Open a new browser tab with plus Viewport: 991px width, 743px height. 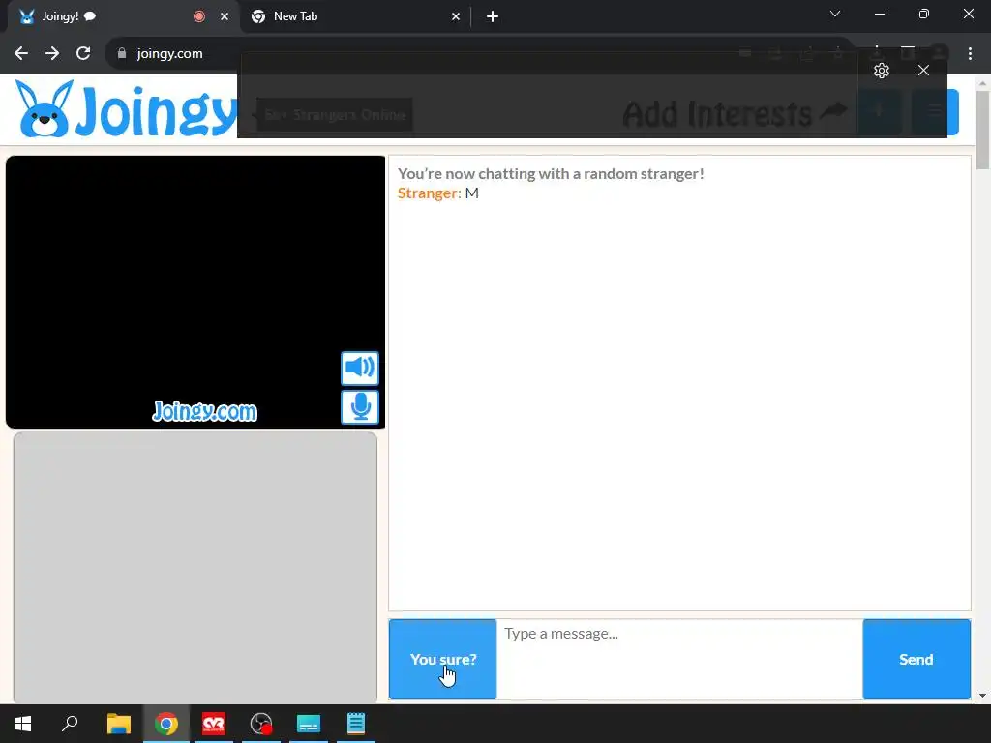[493, 16]
